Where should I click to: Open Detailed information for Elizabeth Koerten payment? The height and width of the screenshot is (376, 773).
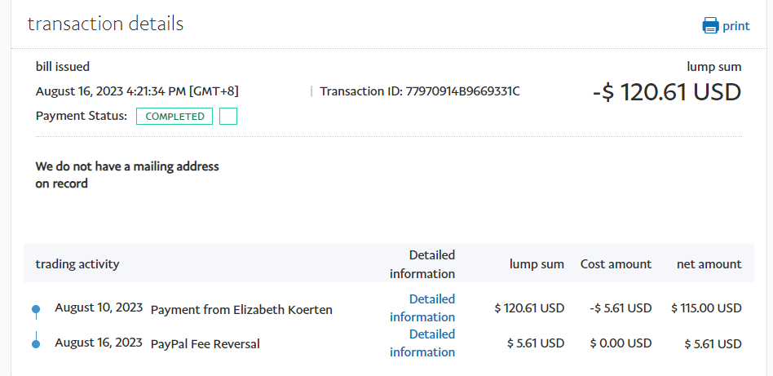click(x=422, y=308)
